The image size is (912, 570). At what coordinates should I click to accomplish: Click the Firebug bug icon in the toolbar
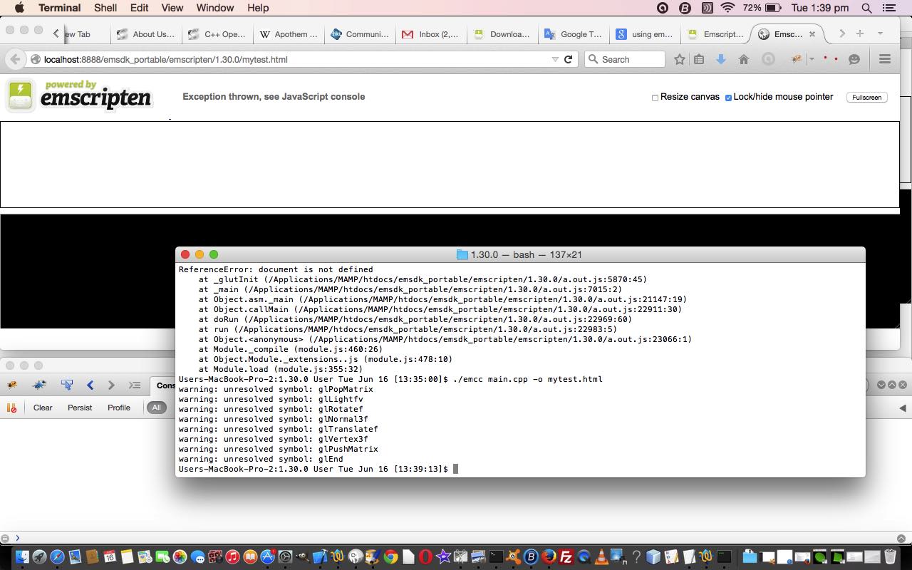pyautogui.click(x=797, y=59)
